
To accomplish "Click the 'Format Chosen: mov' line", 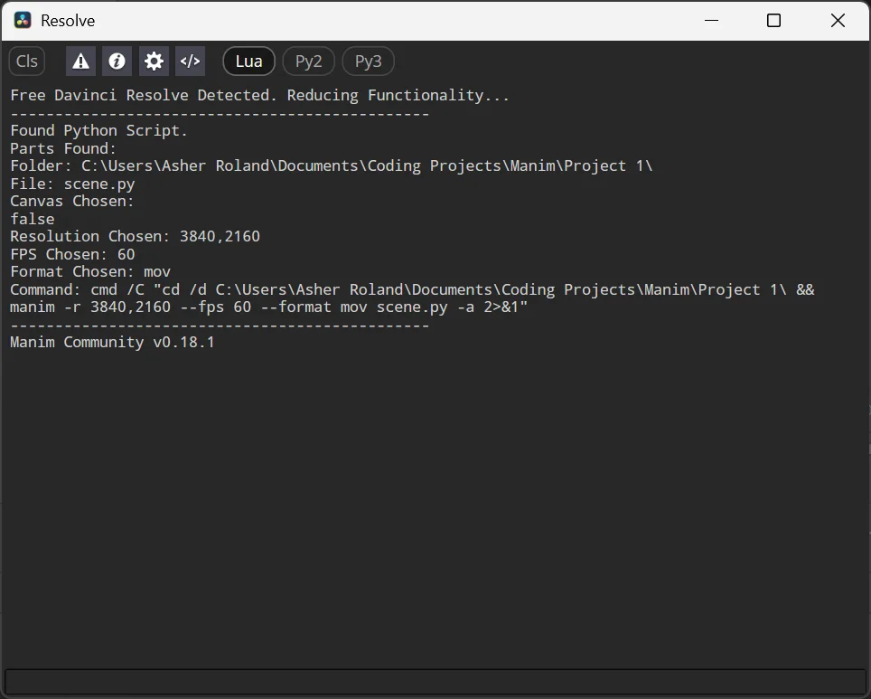I will pos(90,271).
